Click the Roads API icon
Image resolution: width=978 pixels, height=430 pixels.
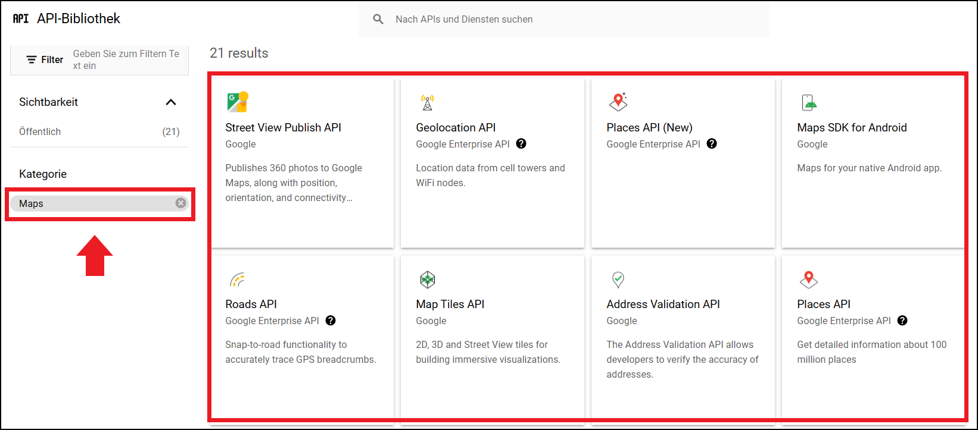point(237,279)
